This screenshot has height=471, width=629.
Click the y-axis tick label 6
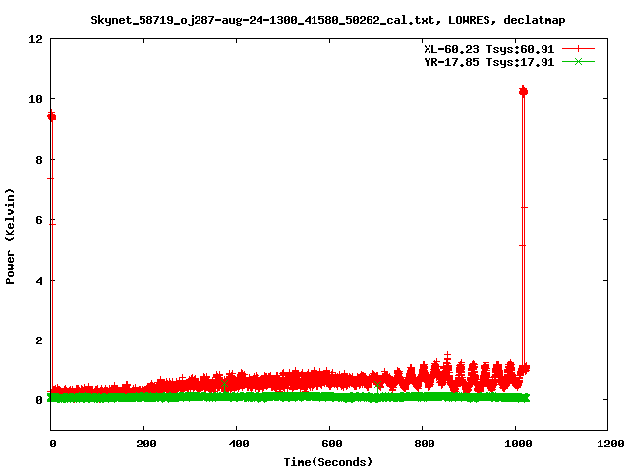tap(39, 220)
